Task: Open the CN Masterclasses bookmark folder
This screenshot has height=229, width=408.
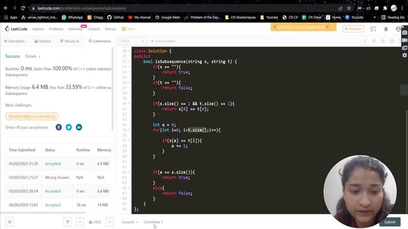Action: coord(240,17)
